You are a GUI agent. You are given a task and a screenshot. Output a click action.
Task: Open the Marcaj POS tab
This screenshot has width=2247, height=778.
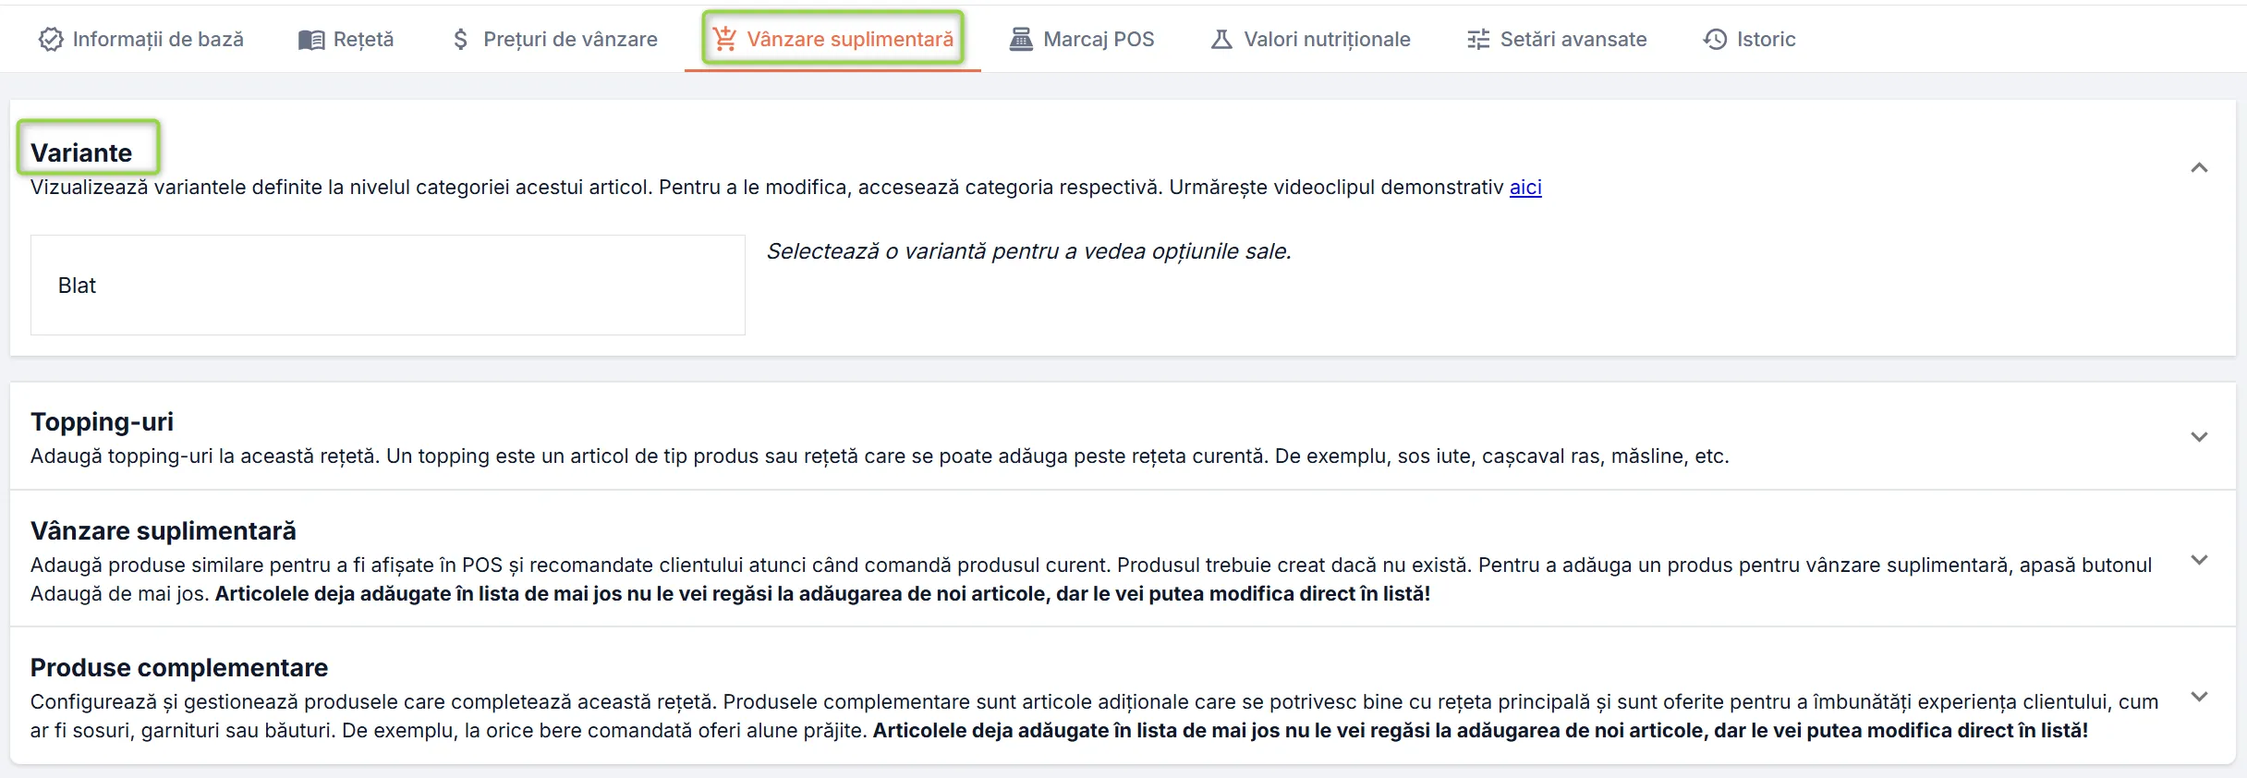1082,39
